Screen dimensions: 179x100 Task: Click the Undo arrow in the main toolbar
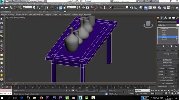coord(2,8)
